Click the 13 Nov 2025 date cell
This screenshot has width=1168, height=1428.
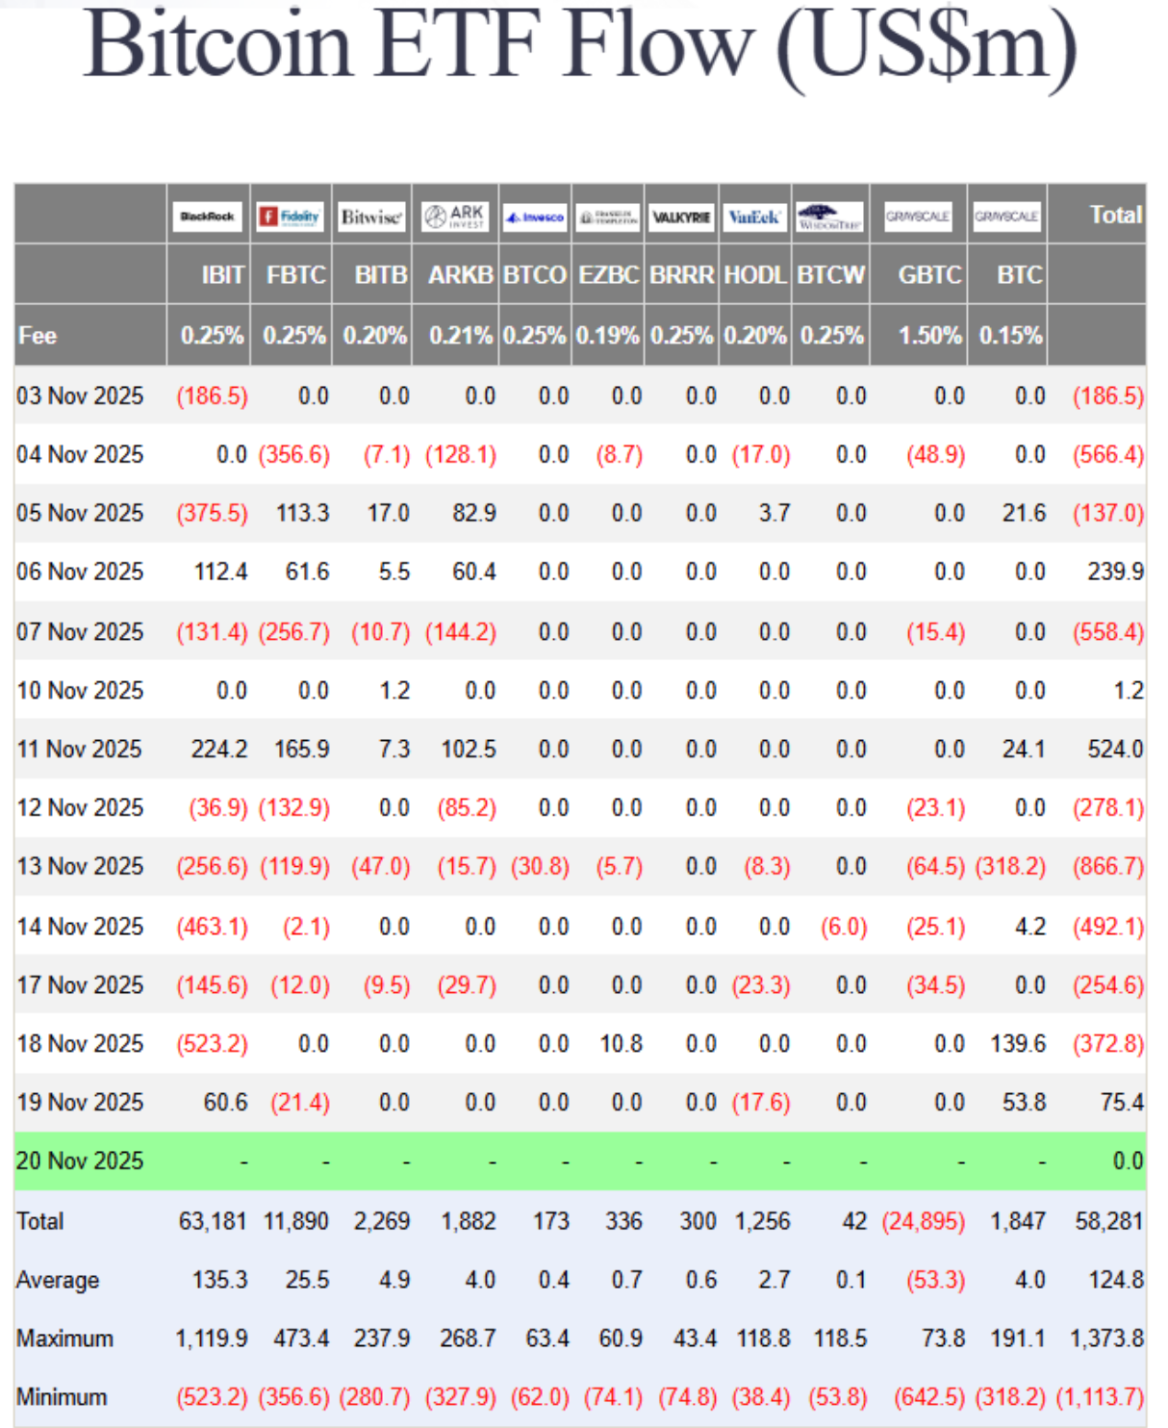80,867
